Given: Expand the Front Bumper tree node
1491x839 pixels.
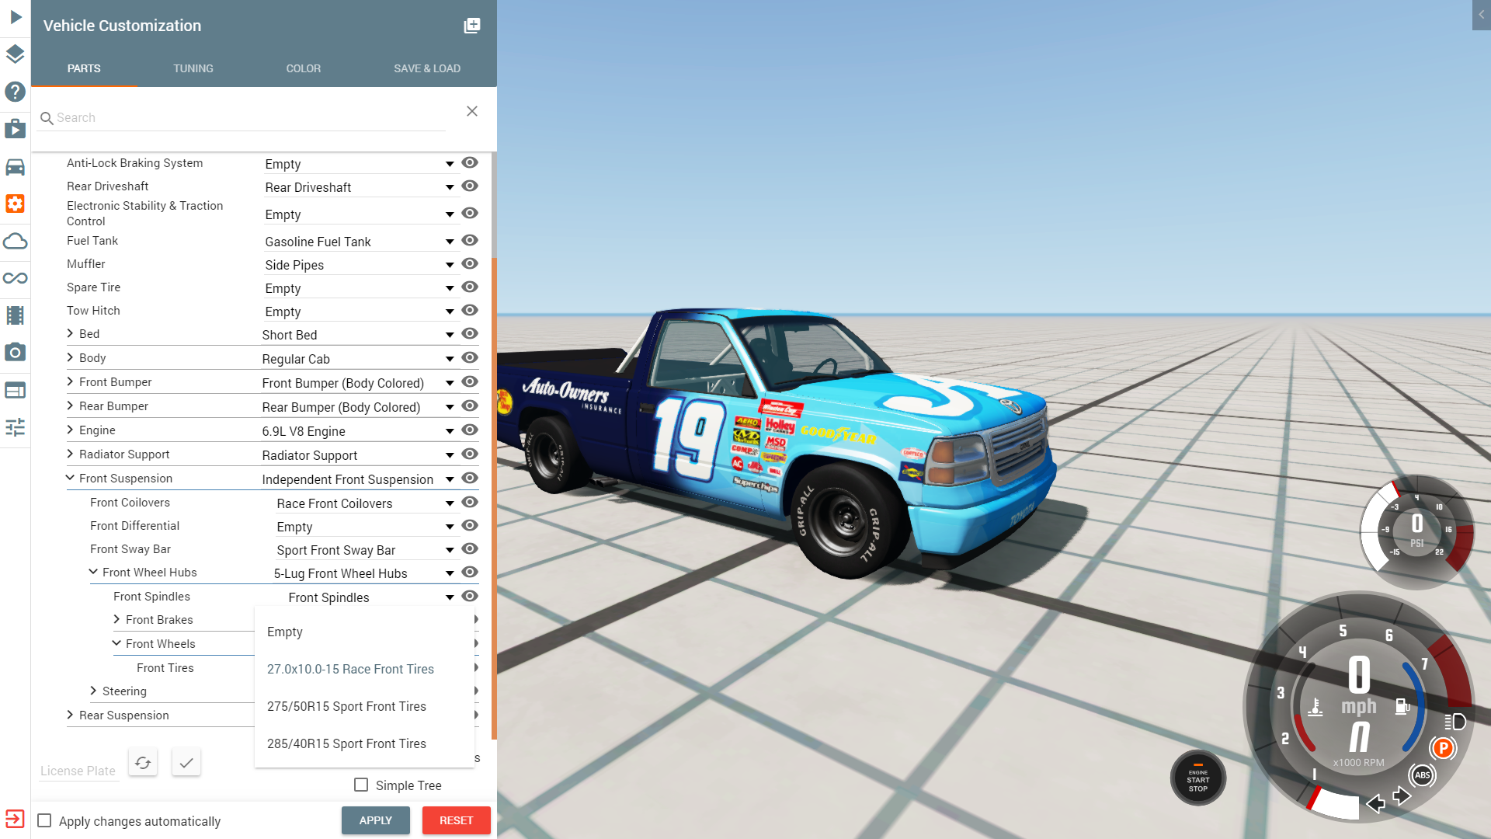Looking at the screenshot, I should (70, 381).
